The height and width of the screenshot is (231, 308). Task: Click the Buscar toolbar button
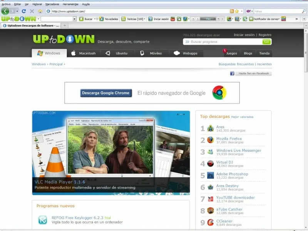(x=86, y=19)
